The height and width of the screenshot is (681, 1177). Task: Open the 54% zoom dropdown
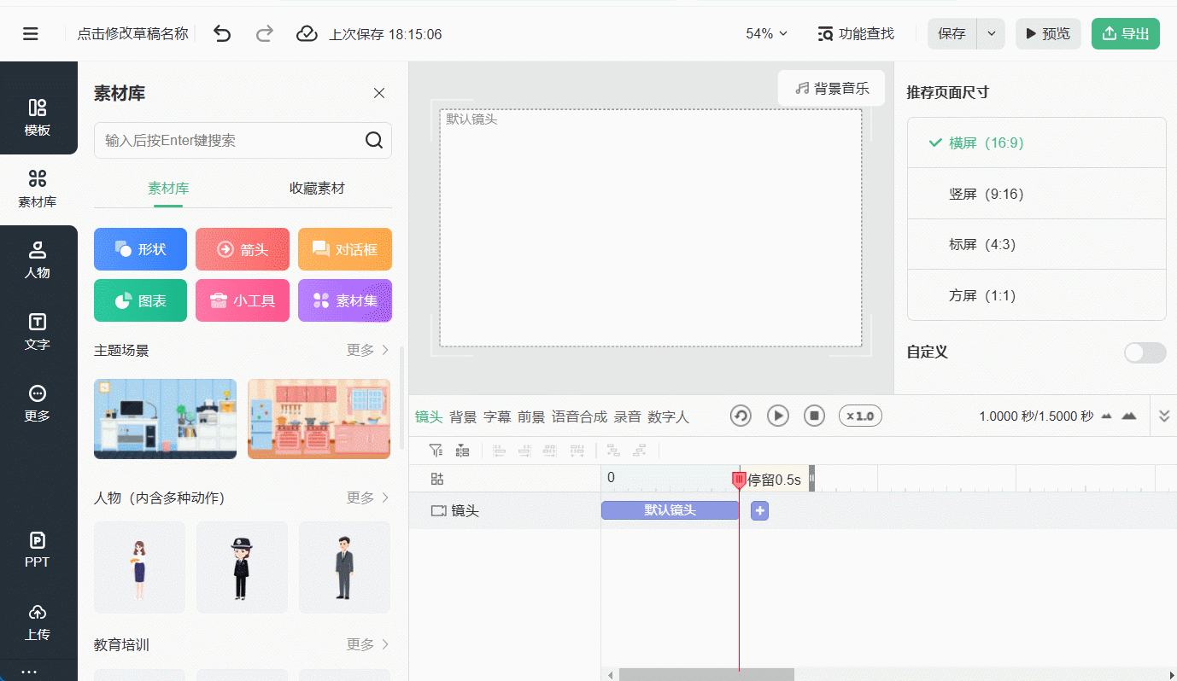[x=766, y=34]
